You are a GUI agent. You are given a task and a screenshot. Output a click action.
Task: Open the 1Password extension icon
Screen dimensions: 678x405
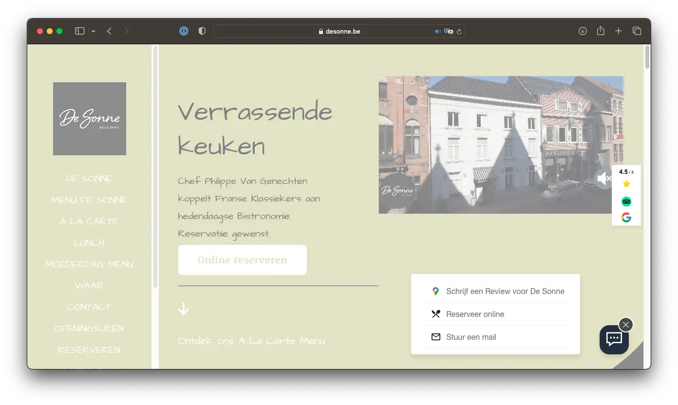[184, 31]
